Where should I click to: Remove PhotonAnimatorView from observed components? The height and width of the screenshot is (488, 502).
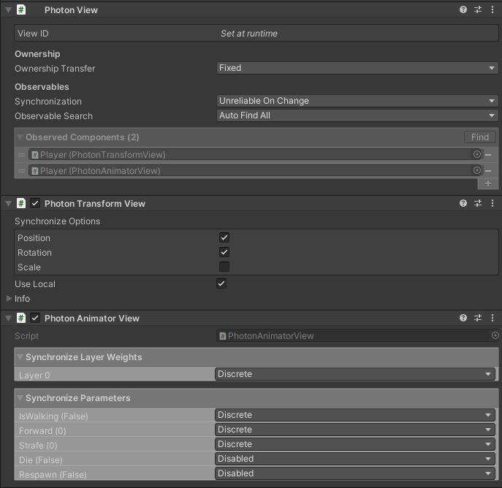[488, 171]
